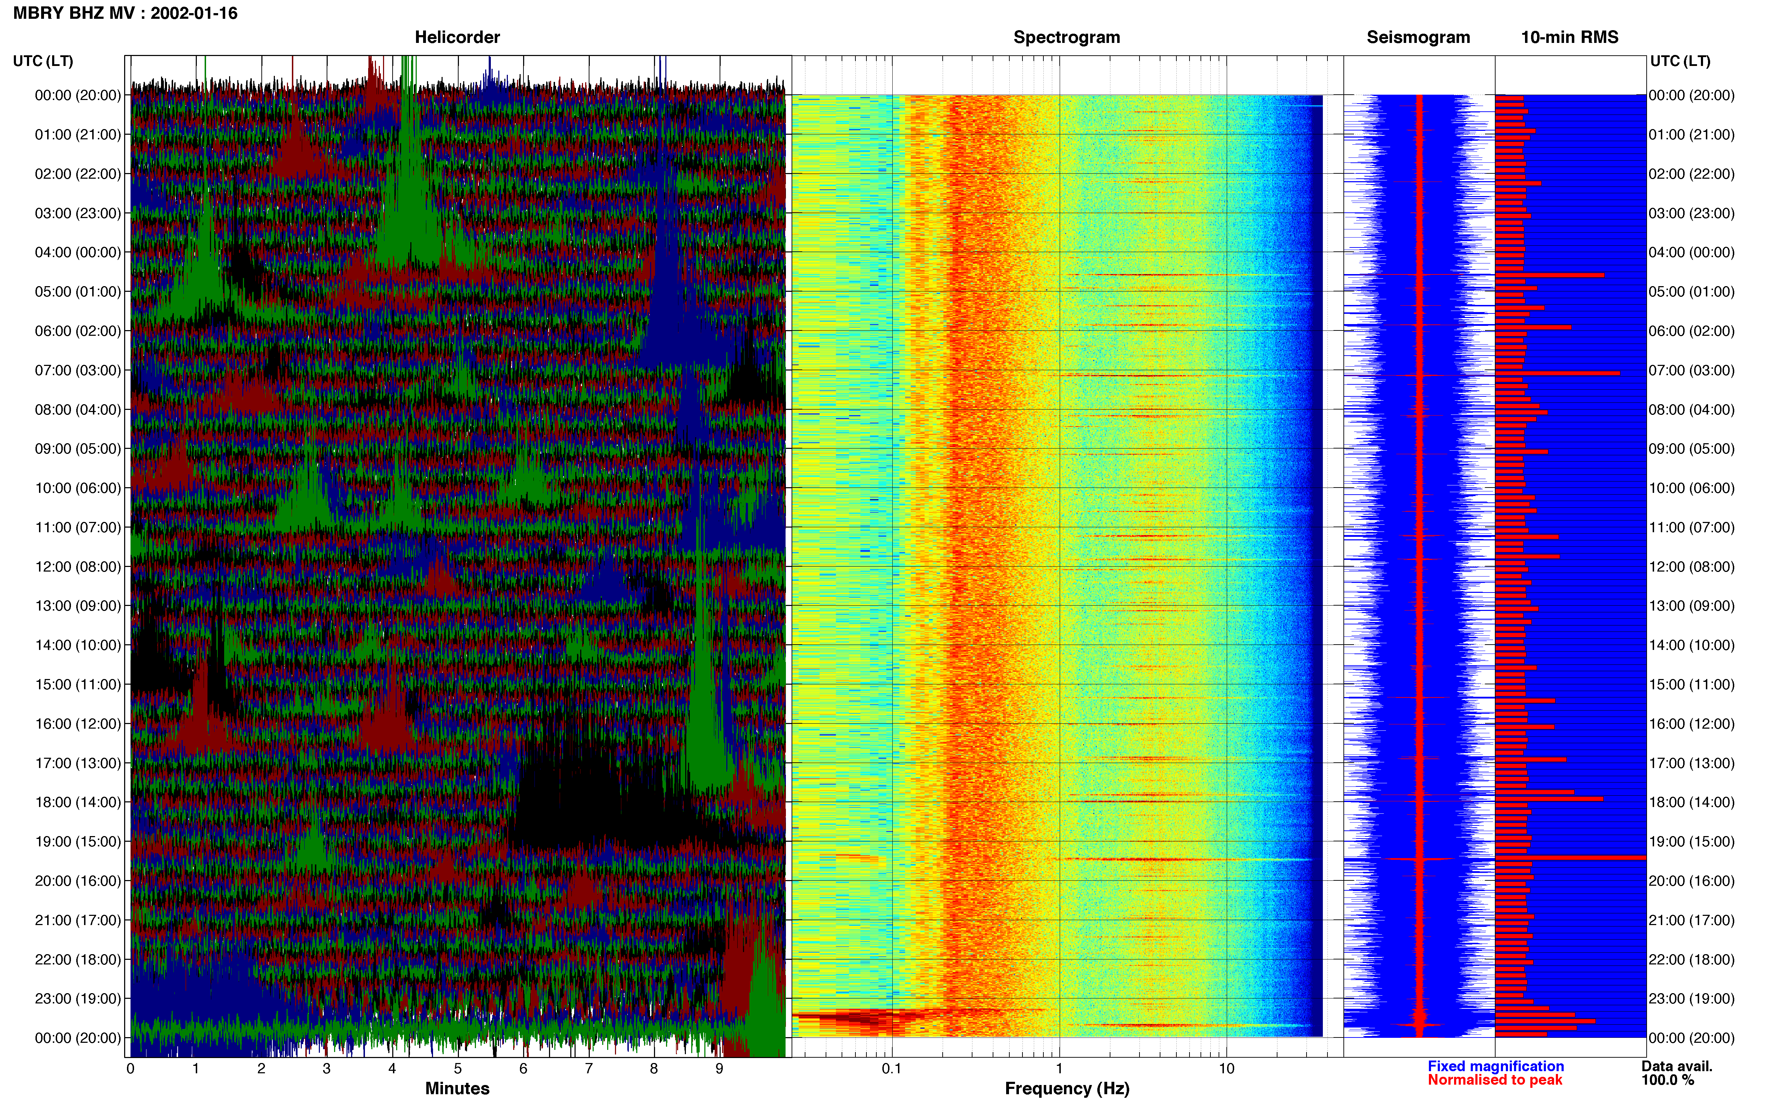Click the left time label '22:00 (18:00)'

point(78,959)
